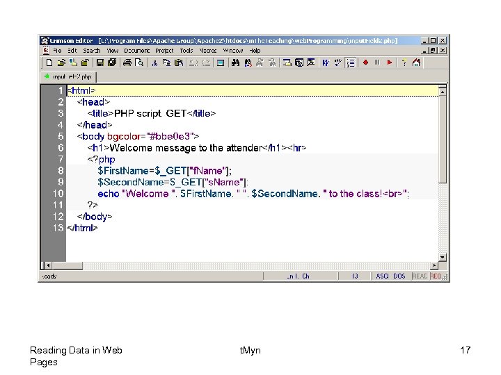Open the Project menu

coord(164,51)
